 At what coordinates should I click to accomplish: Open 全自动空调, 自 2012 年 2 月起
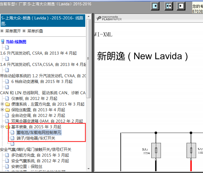pyautogui.click(x=38, y=115)
